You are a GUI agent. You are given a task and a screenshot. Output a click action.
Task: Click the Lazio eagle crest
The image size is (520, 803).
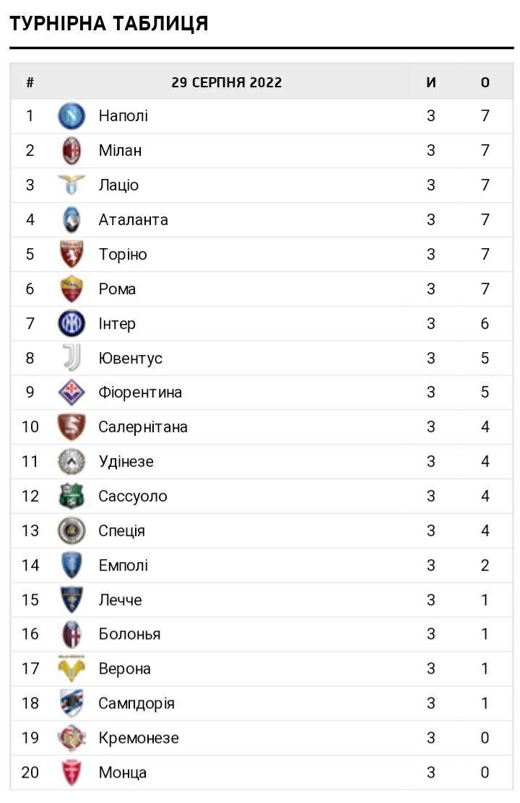[x=71, y=185]
